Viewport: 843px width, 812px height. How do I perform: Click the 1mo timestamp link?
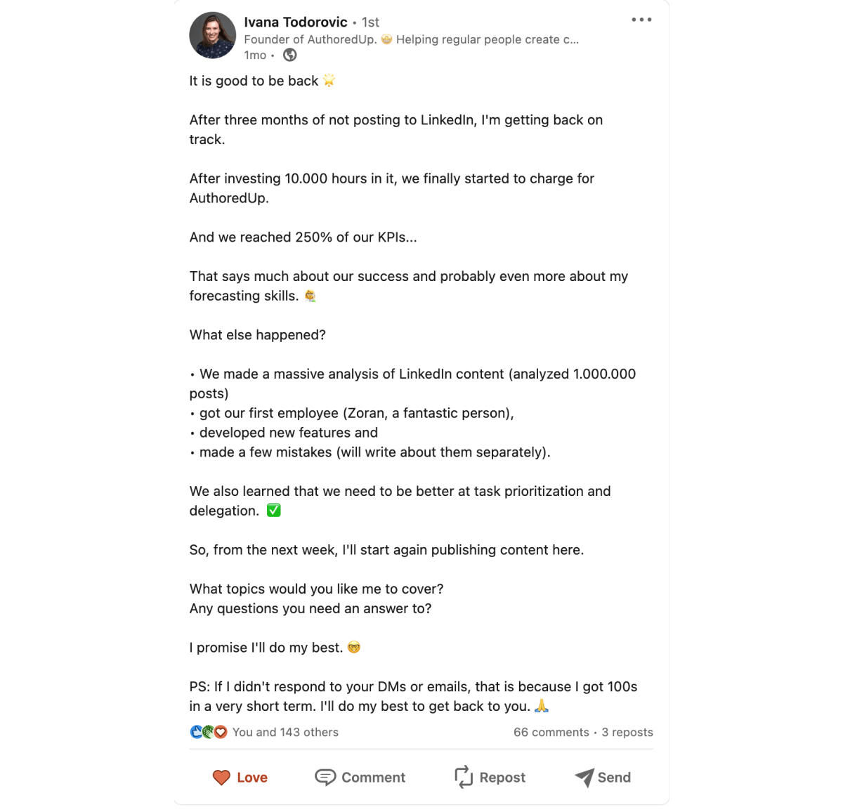click(x=254, y=55)
